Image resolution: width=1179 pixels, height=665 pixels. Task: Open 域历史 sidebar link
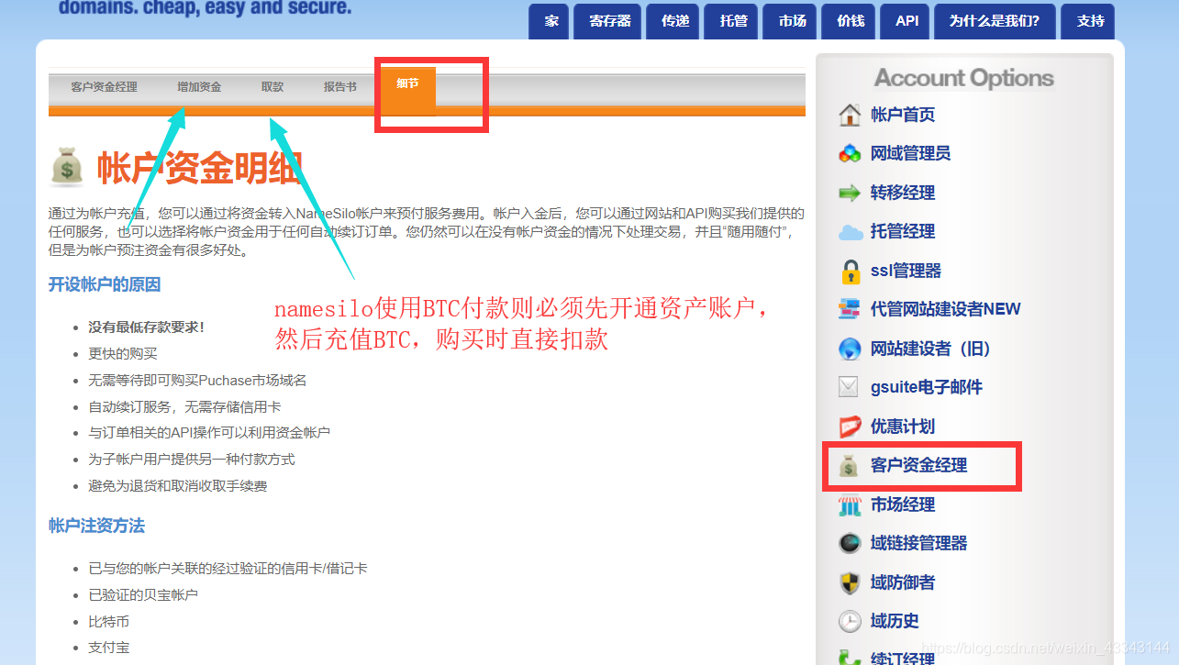[895, 621]
